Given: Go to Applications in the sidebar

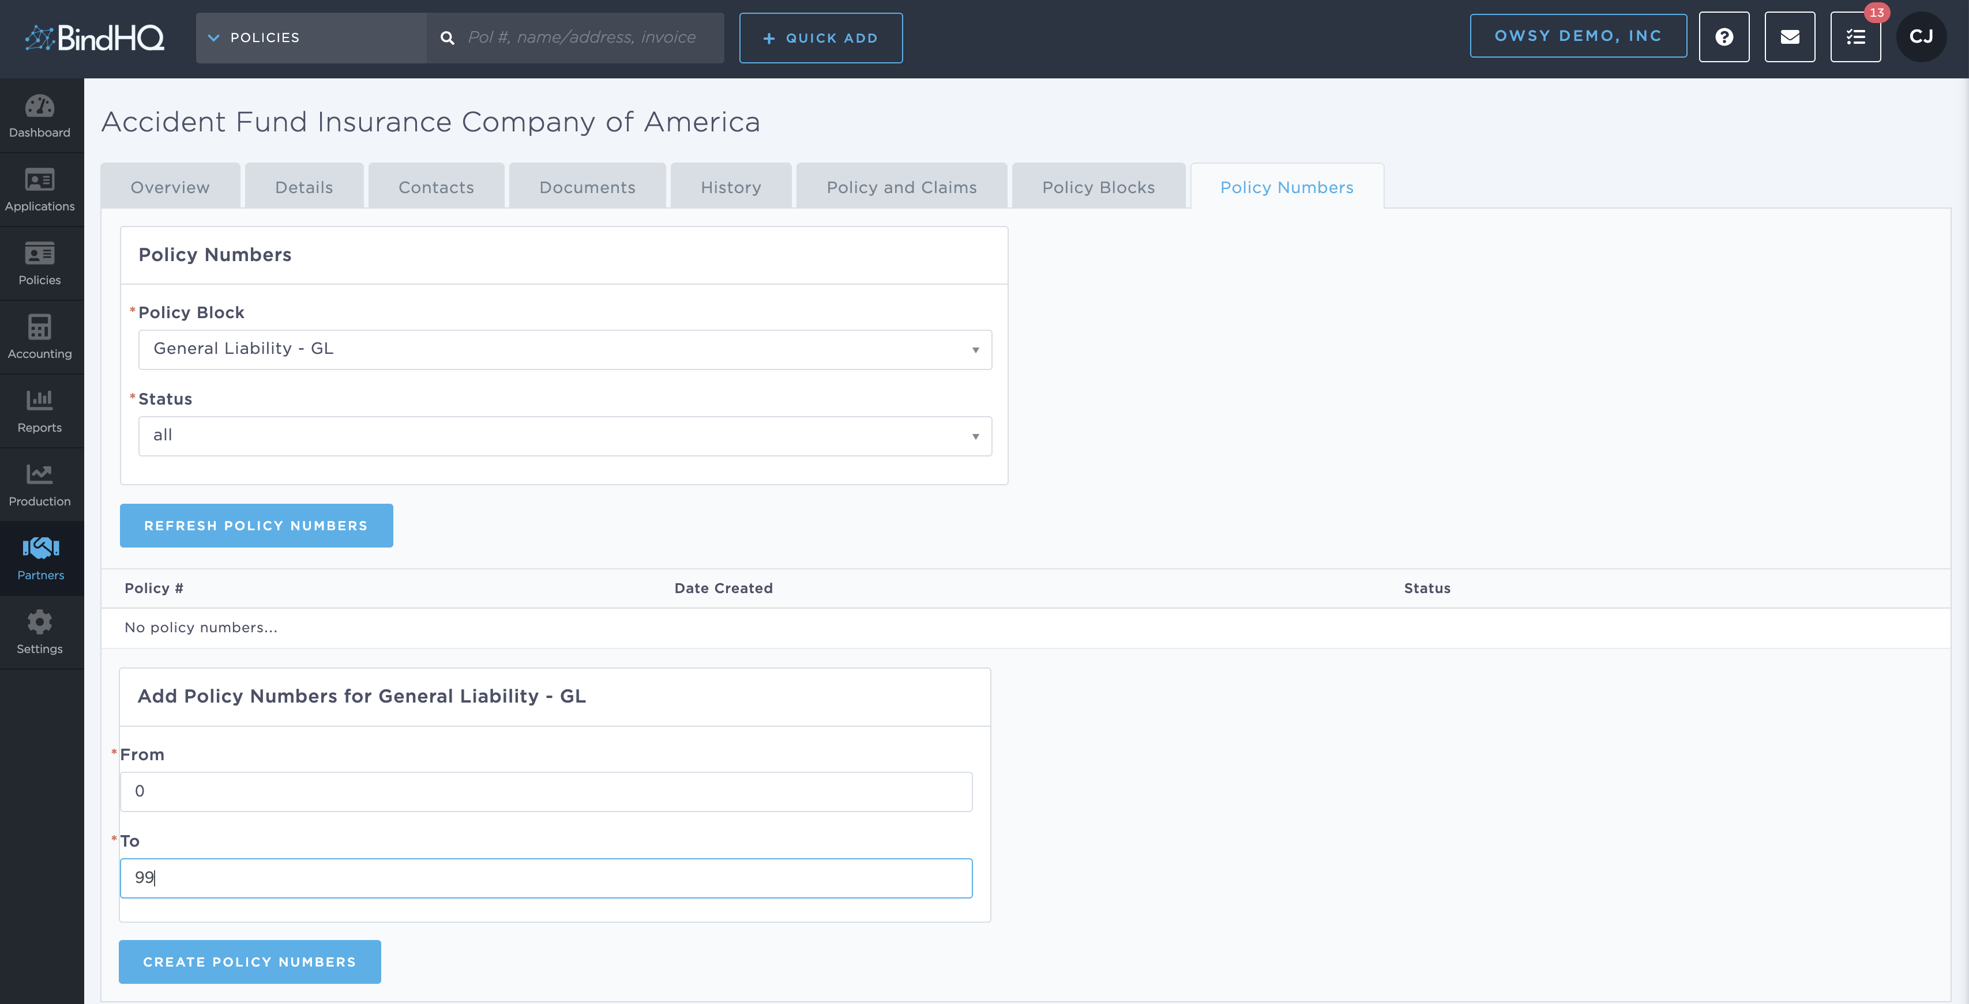Looking at the screenshot, I should coord(40,188).
